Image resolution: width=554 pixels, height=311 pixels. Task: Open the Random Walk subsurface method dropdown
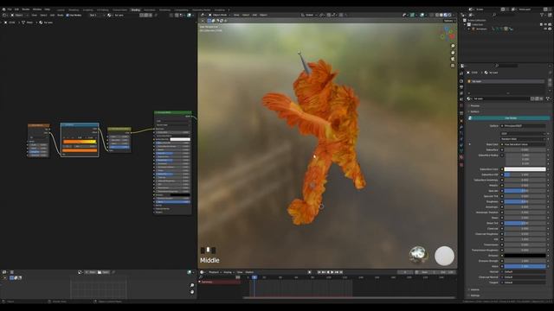[x=523, y=139]
